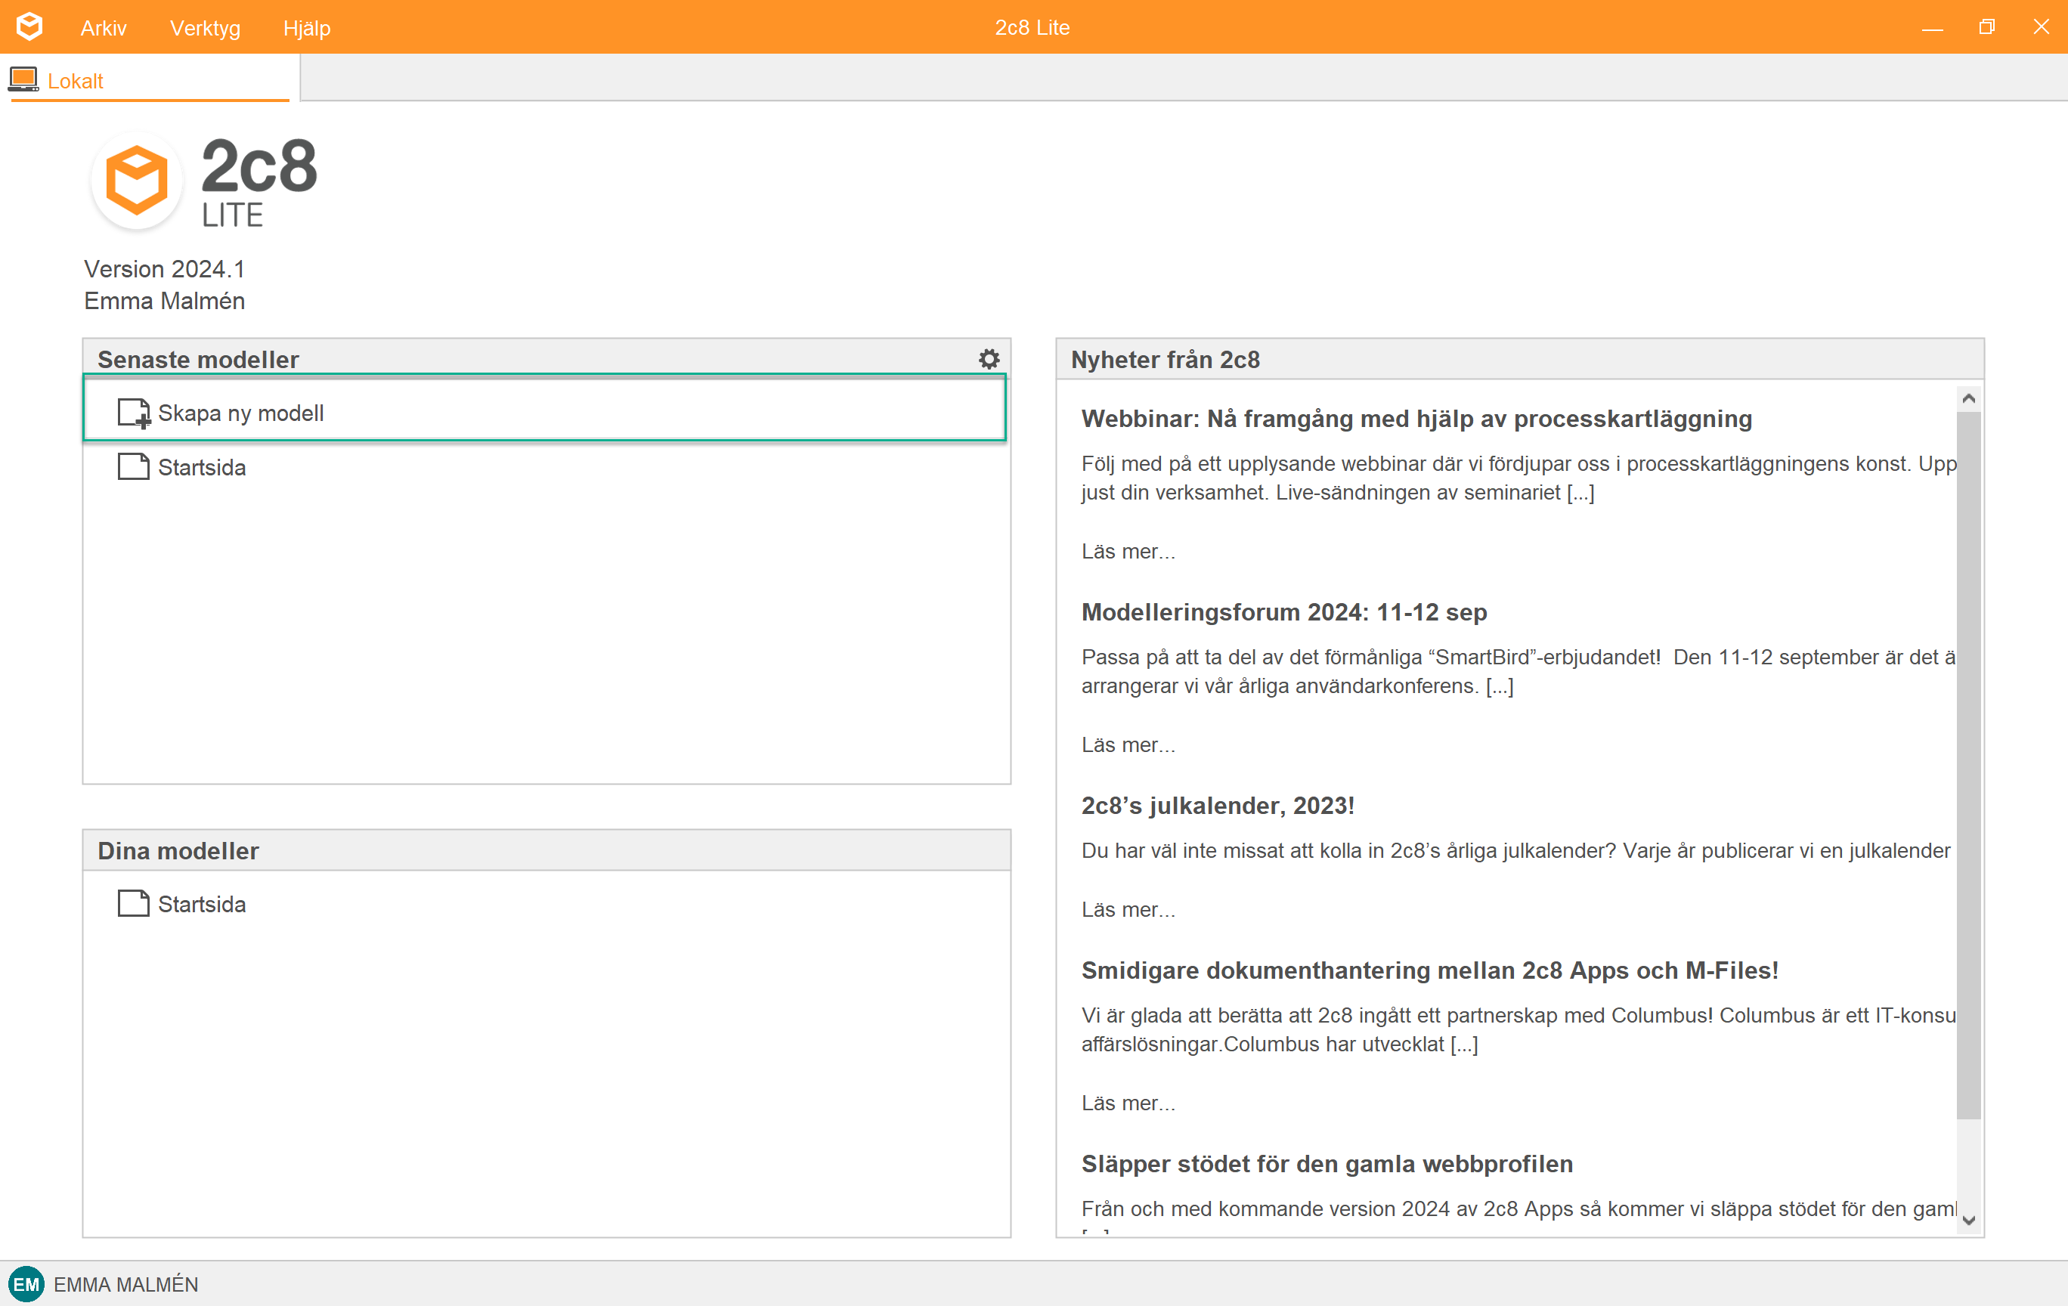The width and height of the screenshot is (2068, 1306).
Task: Click the large 2c8 Lite logo
Action: click(204, 181)
